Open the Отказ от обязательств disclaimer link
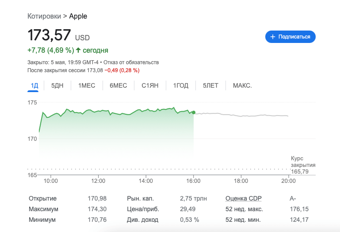The height and width of the screenshot is (232, 340). click(131, 62)
